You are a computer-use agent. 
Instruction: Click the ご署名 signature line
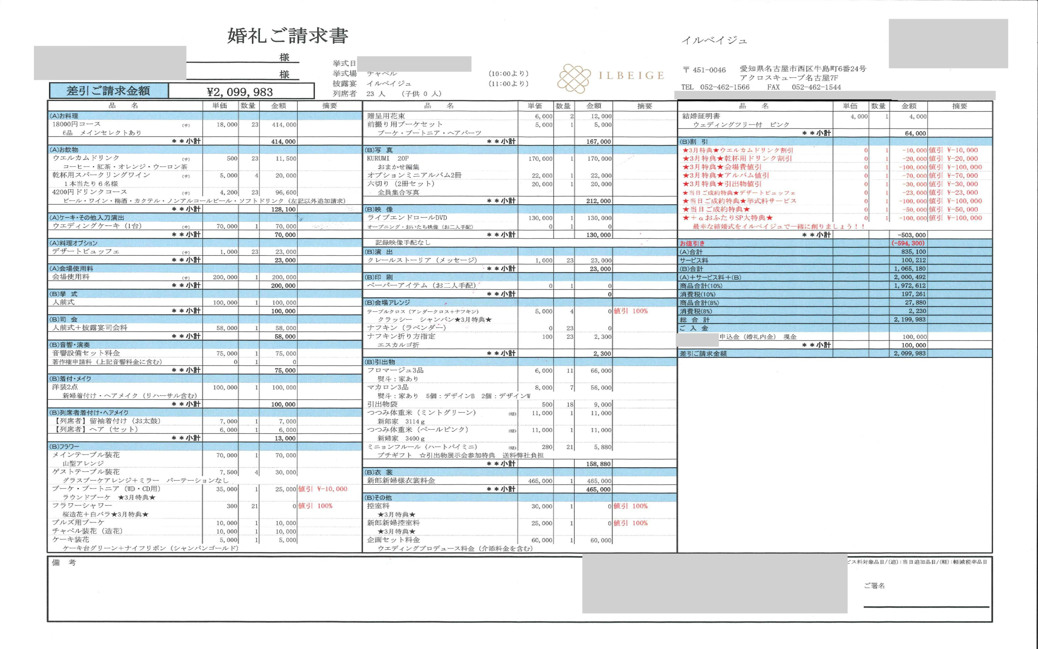tap(927, 607)
